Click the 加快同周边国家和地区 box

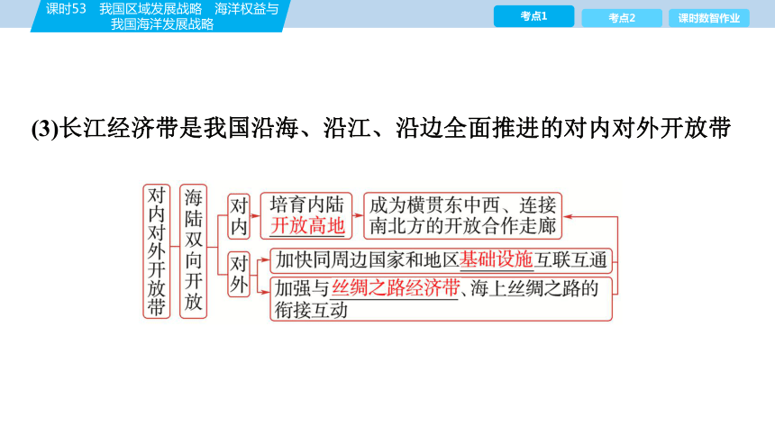(441, 260)
